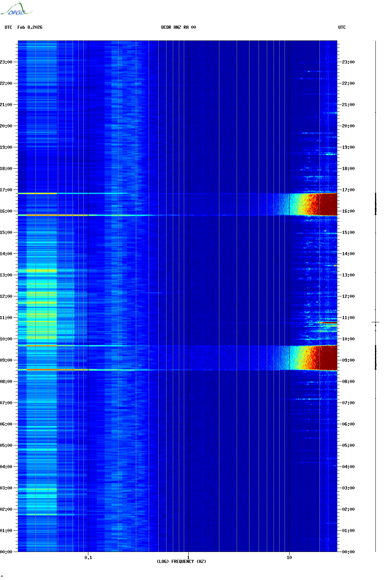
Task: Click the 1 Hz frequency axis label
Action: pyautogui.click(x=188, y=558)
